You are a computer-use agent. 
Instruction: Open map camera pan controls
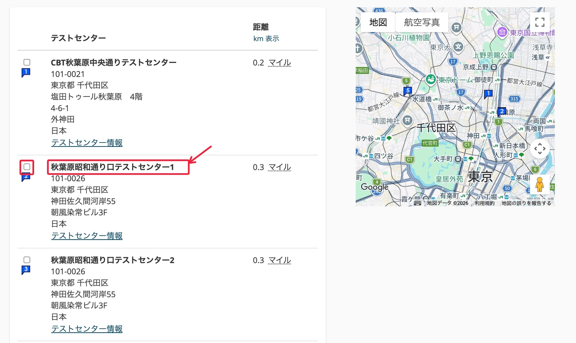tap(540, 149)
